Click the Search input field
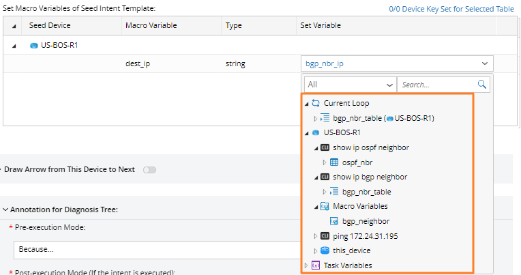 coord(435,85)
